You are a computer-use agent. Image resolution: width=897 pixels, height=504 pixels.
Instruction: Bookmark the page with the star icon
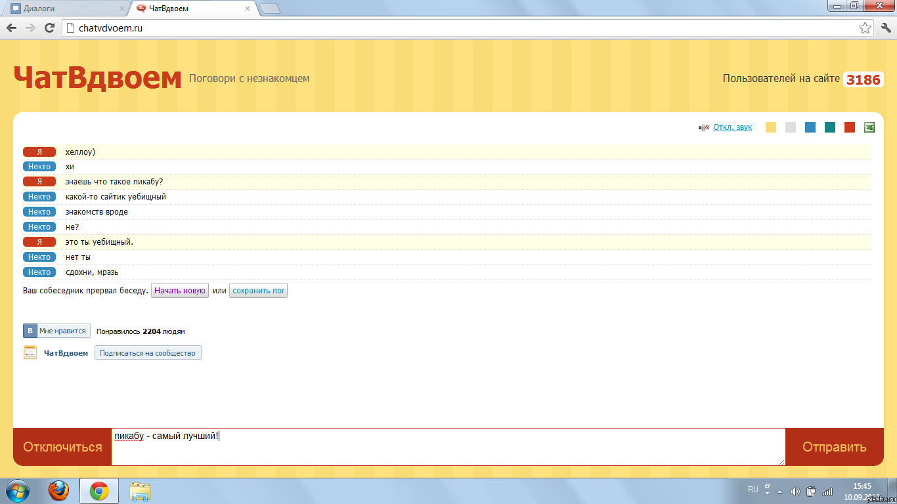point(865,28)
